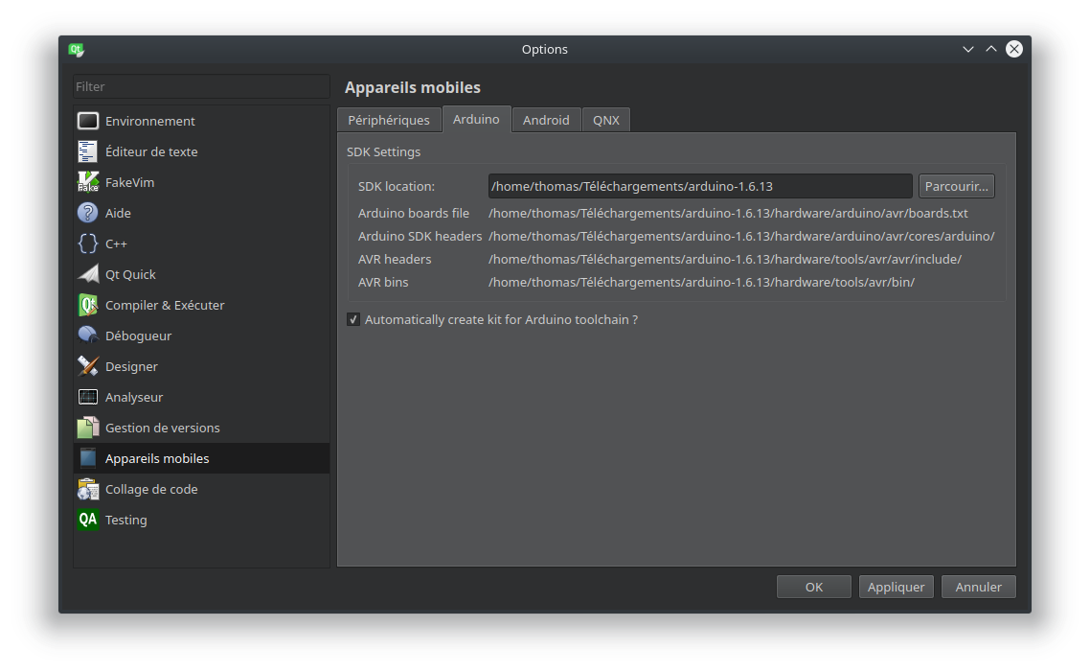Image resolution: width=1090 pixels, height=672 pixels.
Task: Select the Collage de code label
Action: pyautogui.click(x=150, y=489)
